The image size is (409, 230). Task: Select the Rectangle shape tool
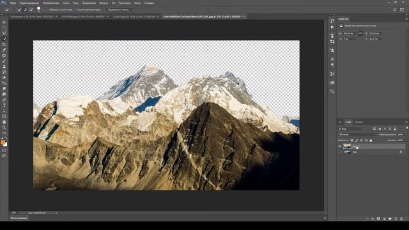(4, 116)
